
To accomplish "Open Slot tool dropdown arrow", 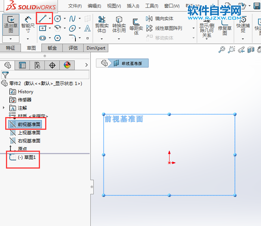I will click(50, 38).
